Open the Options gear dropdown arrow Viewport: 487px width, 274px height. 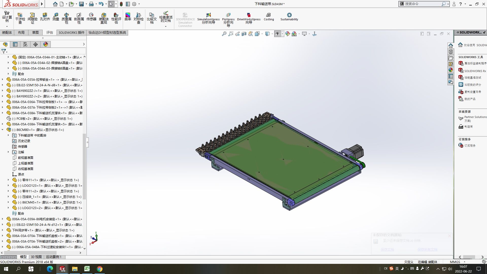pyautogui.click(x=139, y=4)
